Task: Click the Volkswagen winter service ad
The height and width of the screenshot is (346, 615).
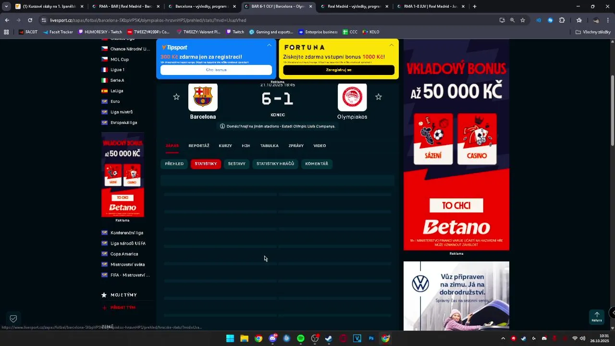Action: point(456,296)
